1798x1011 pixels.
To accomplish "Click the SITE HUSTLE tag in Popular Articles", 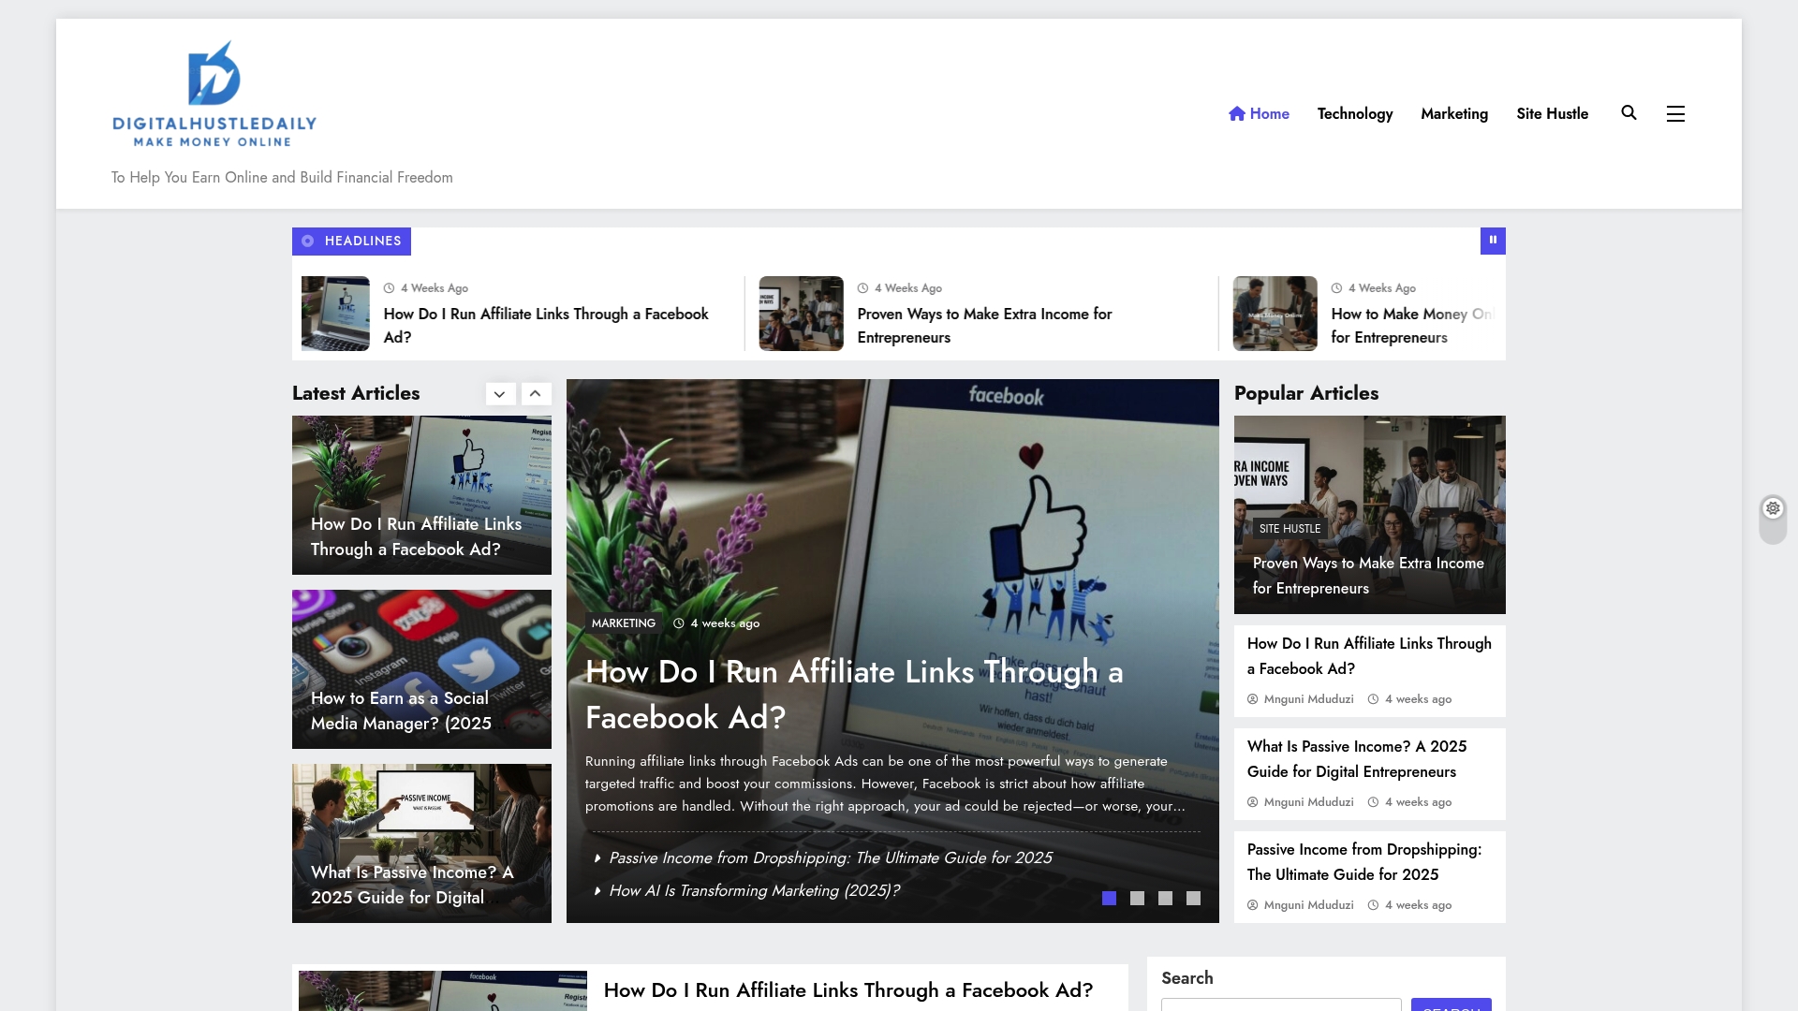I will [1290, 529].
